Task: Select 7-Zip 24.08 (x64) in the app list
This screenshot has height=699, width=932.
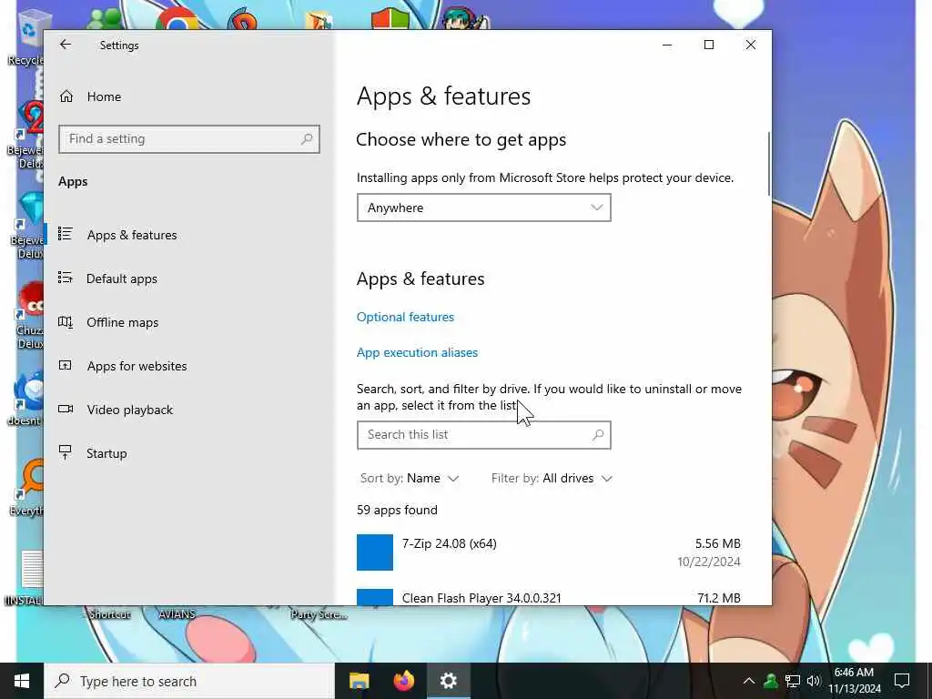Action: click(549, 552)
